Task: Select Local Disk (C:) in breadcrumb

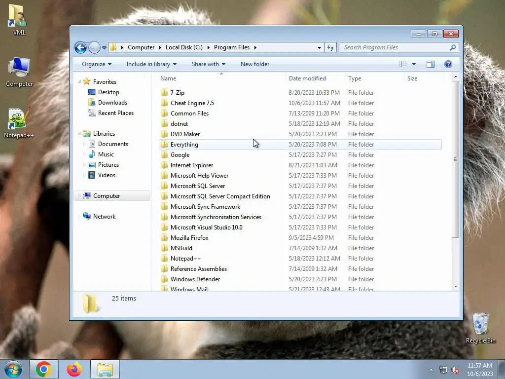Action: (184, 47)
